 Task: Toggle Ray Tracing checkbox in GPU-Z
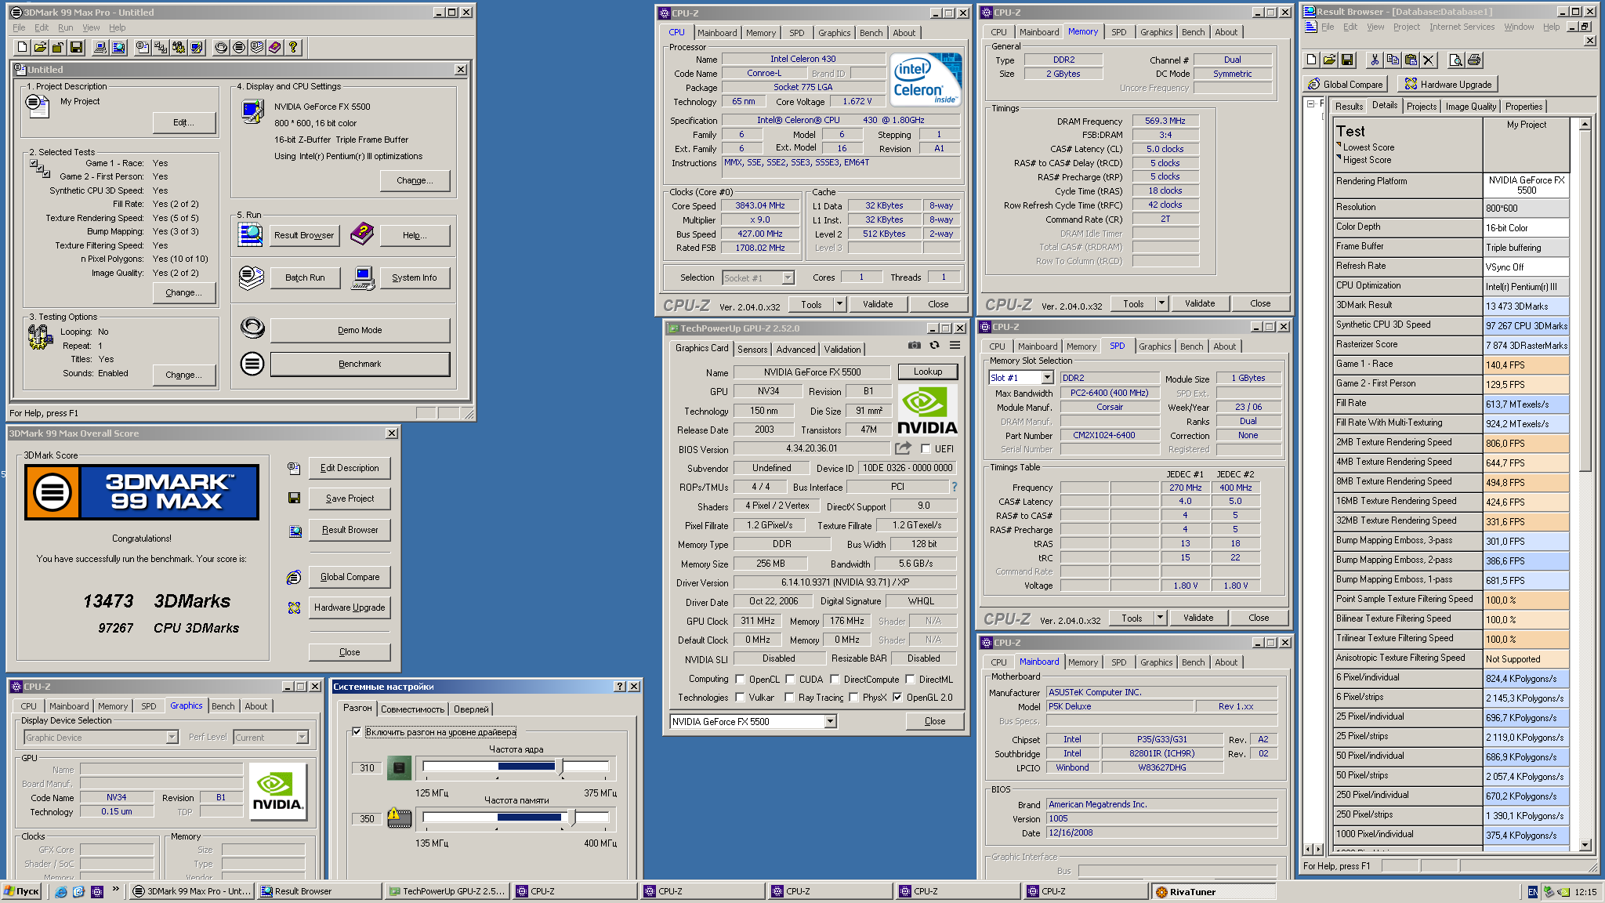click(789, 697)
